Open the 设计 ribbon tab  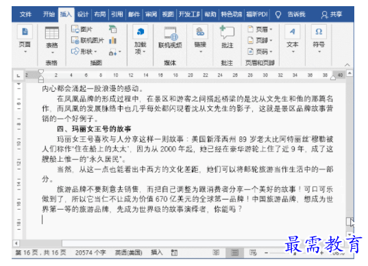point(83,14)
